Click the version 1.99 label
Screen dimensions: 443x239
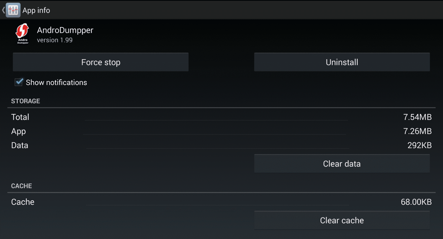(x=55, y=40)
